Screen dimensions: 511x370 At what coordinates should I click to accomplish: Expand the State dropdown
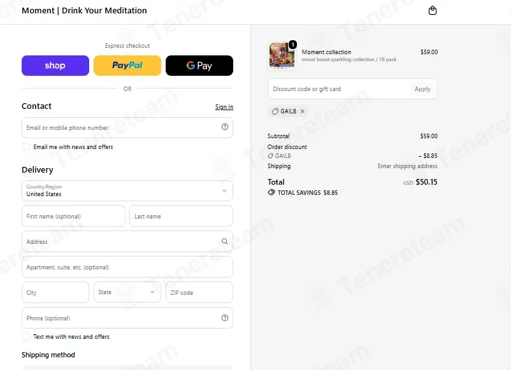(127, 292)
